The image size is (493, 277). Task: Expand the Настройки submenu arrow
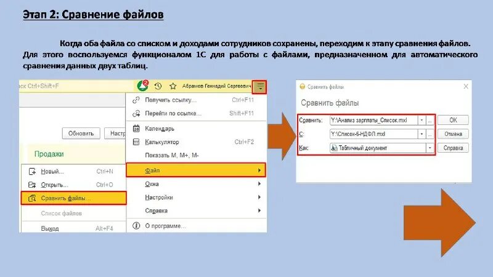(259, 197)
